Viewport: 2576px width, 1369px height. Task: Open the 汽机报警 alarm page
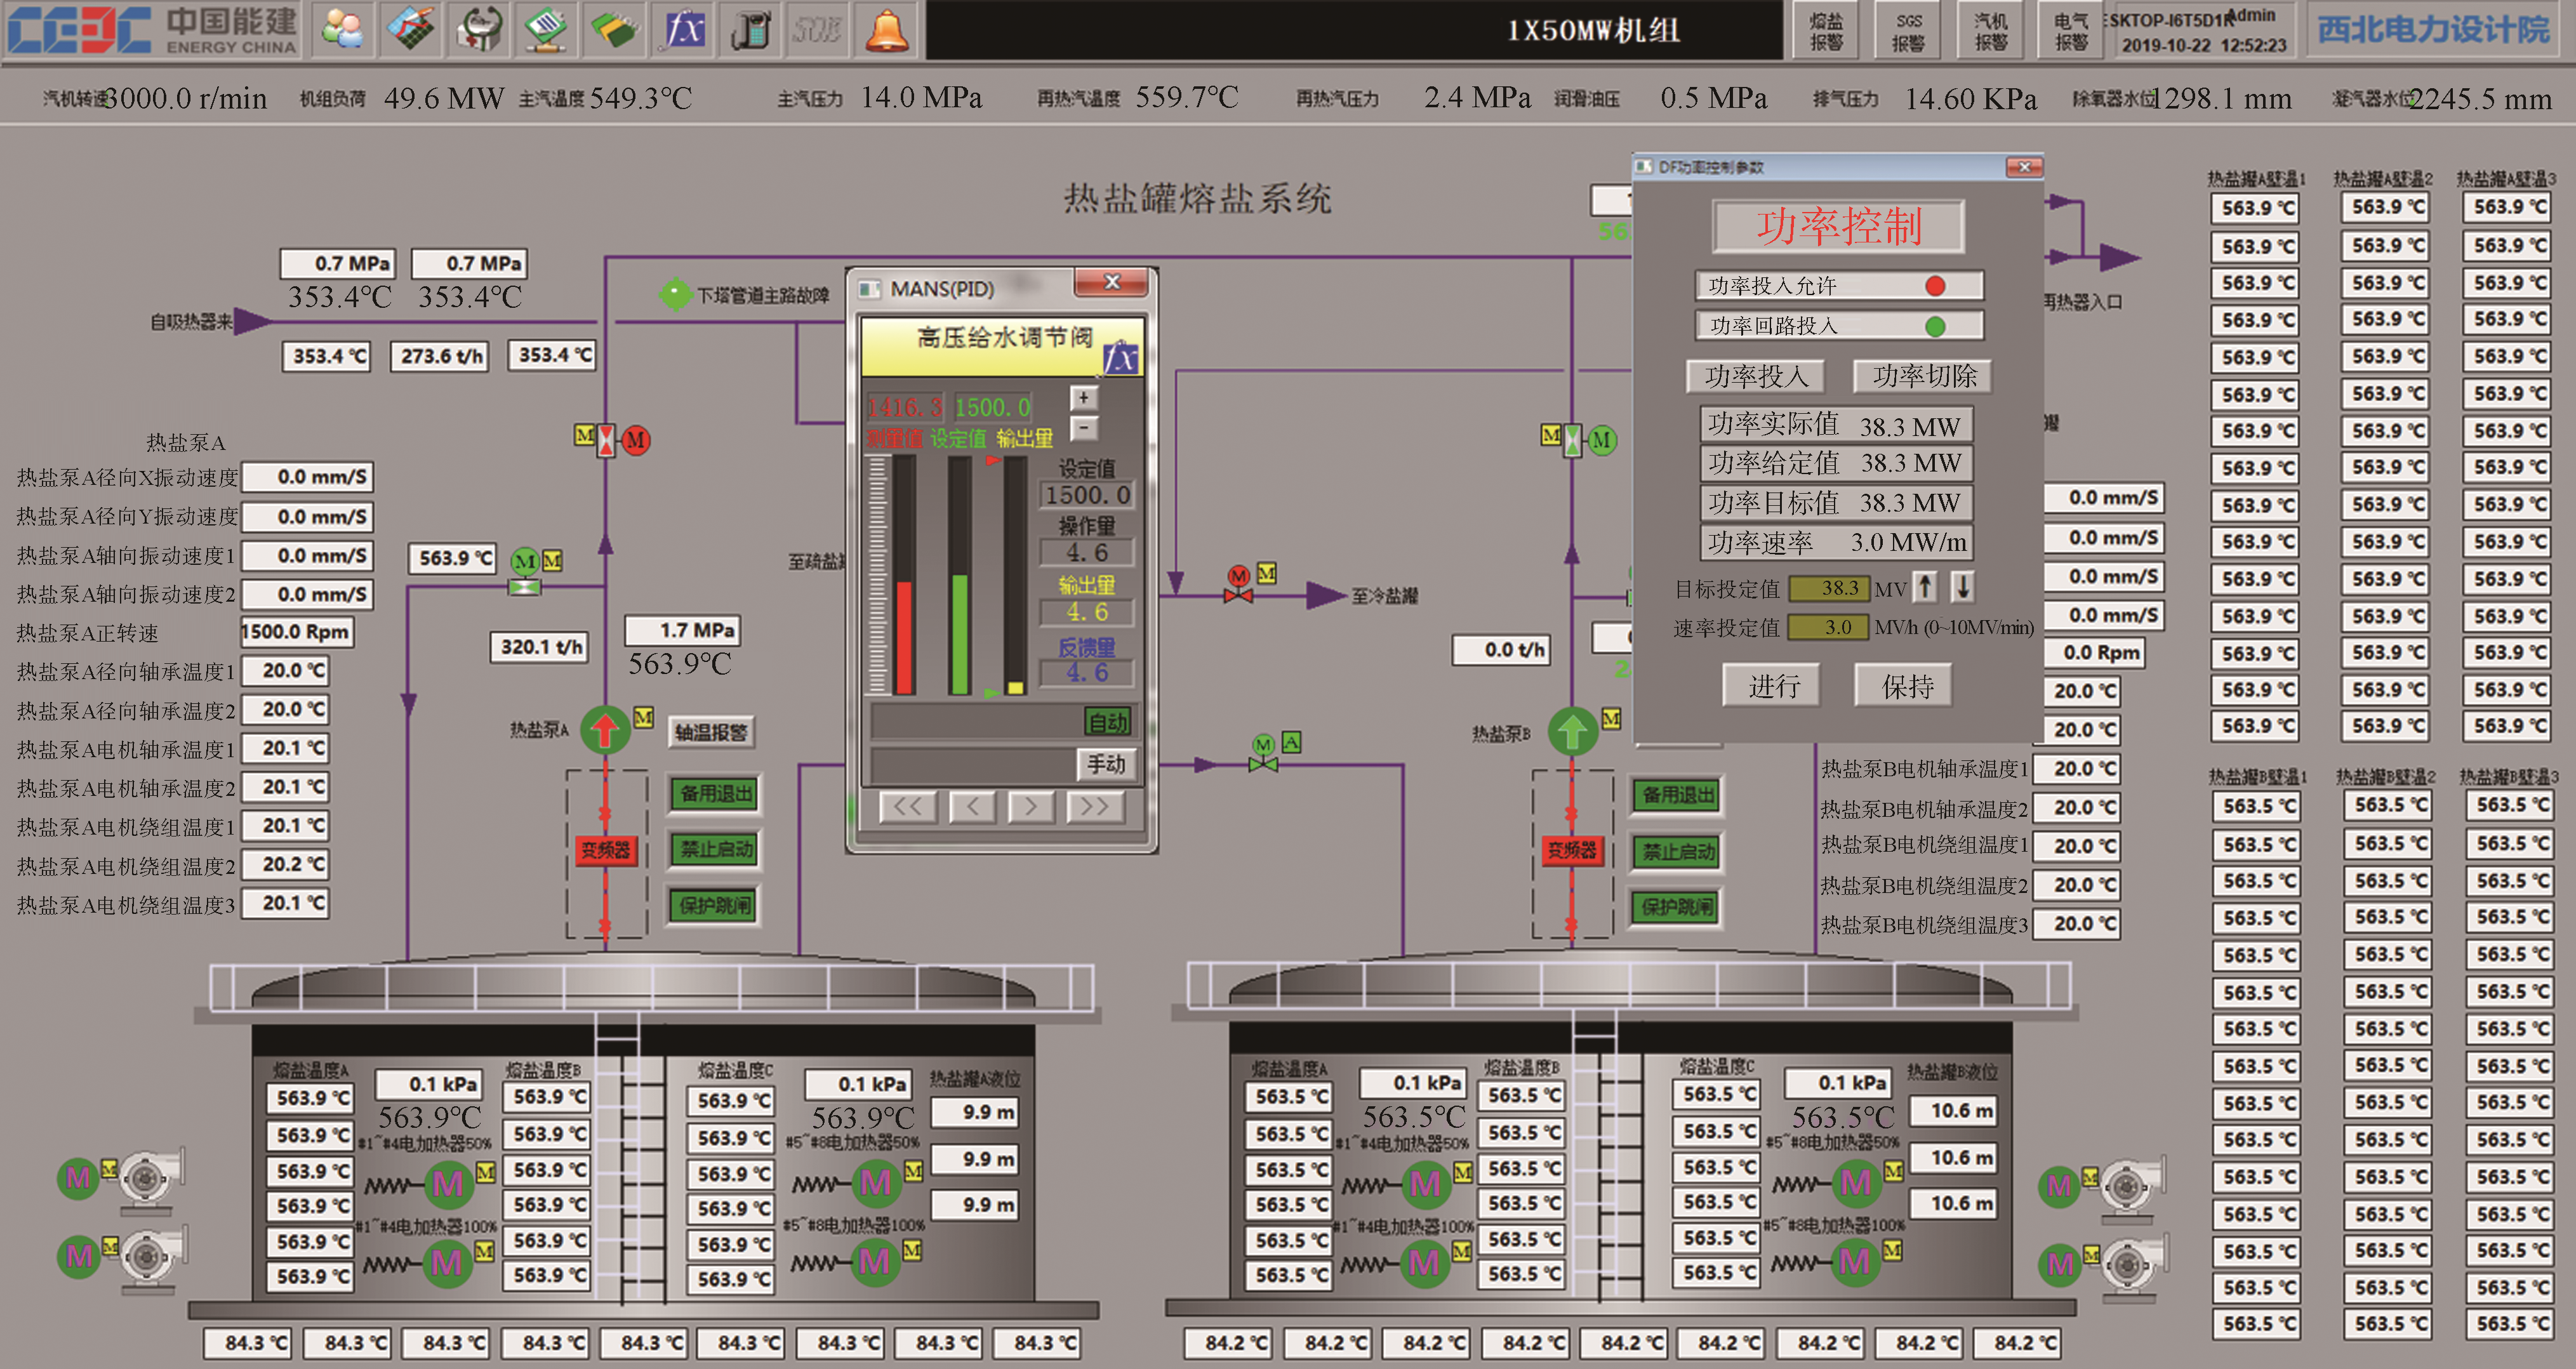1990,31
